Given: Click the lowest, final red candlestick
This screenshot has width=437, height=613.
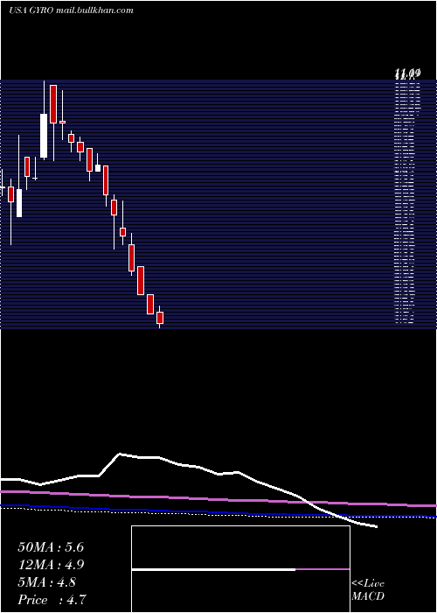Looking at the screenshot, I should pos(160,317).
